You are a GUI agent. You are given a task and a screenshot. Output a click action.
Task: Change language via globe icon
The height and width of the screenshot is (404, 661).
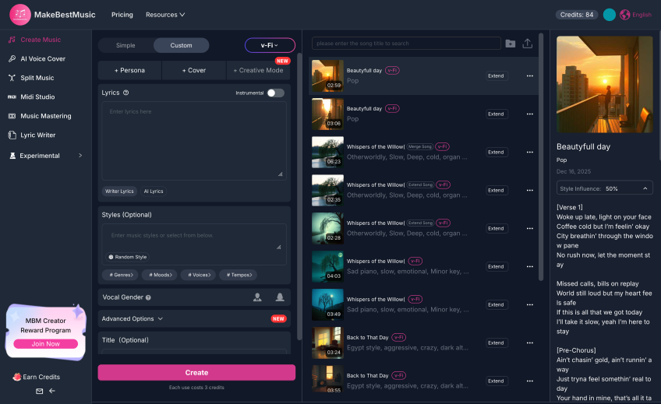624,15
